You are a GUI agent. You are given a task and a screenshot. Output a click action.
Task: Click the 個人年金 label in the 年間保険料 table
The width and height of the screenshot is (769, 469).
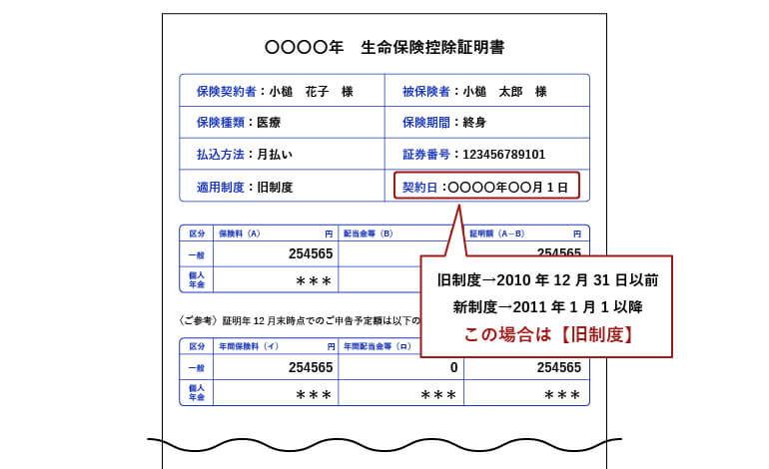tap(197, 392)
